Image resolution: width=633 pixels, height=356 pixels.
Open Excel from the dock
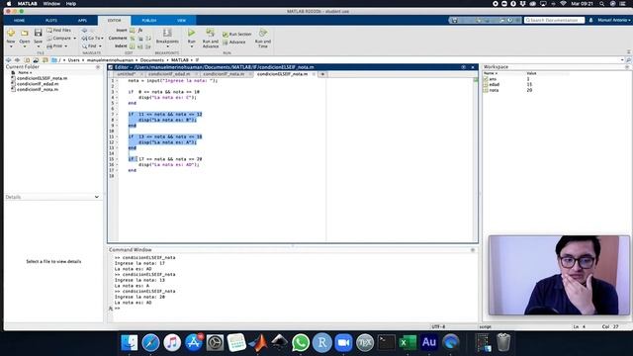407,343
